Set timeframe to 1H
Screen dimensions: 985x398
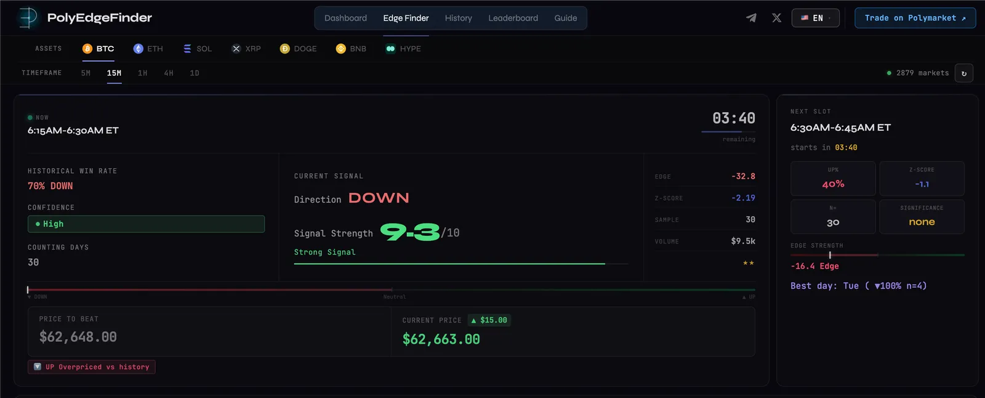pyautogui.click(x=143, y=73)
